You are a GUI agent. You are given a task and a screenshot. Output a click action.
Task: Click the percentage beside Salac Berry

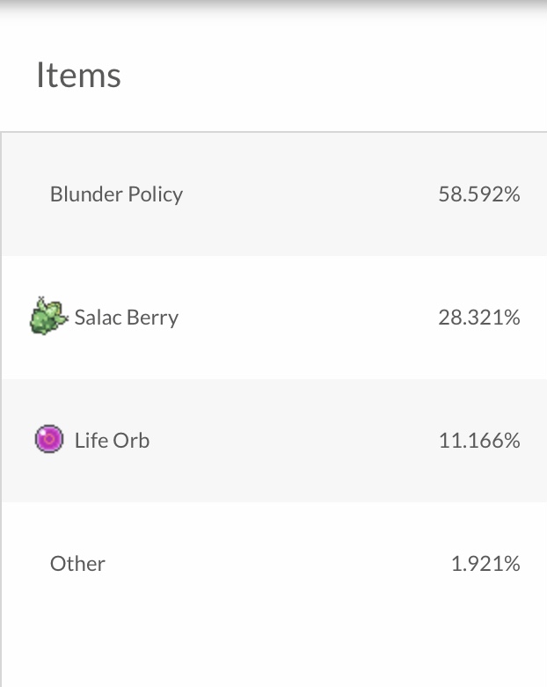coord(478,318)
